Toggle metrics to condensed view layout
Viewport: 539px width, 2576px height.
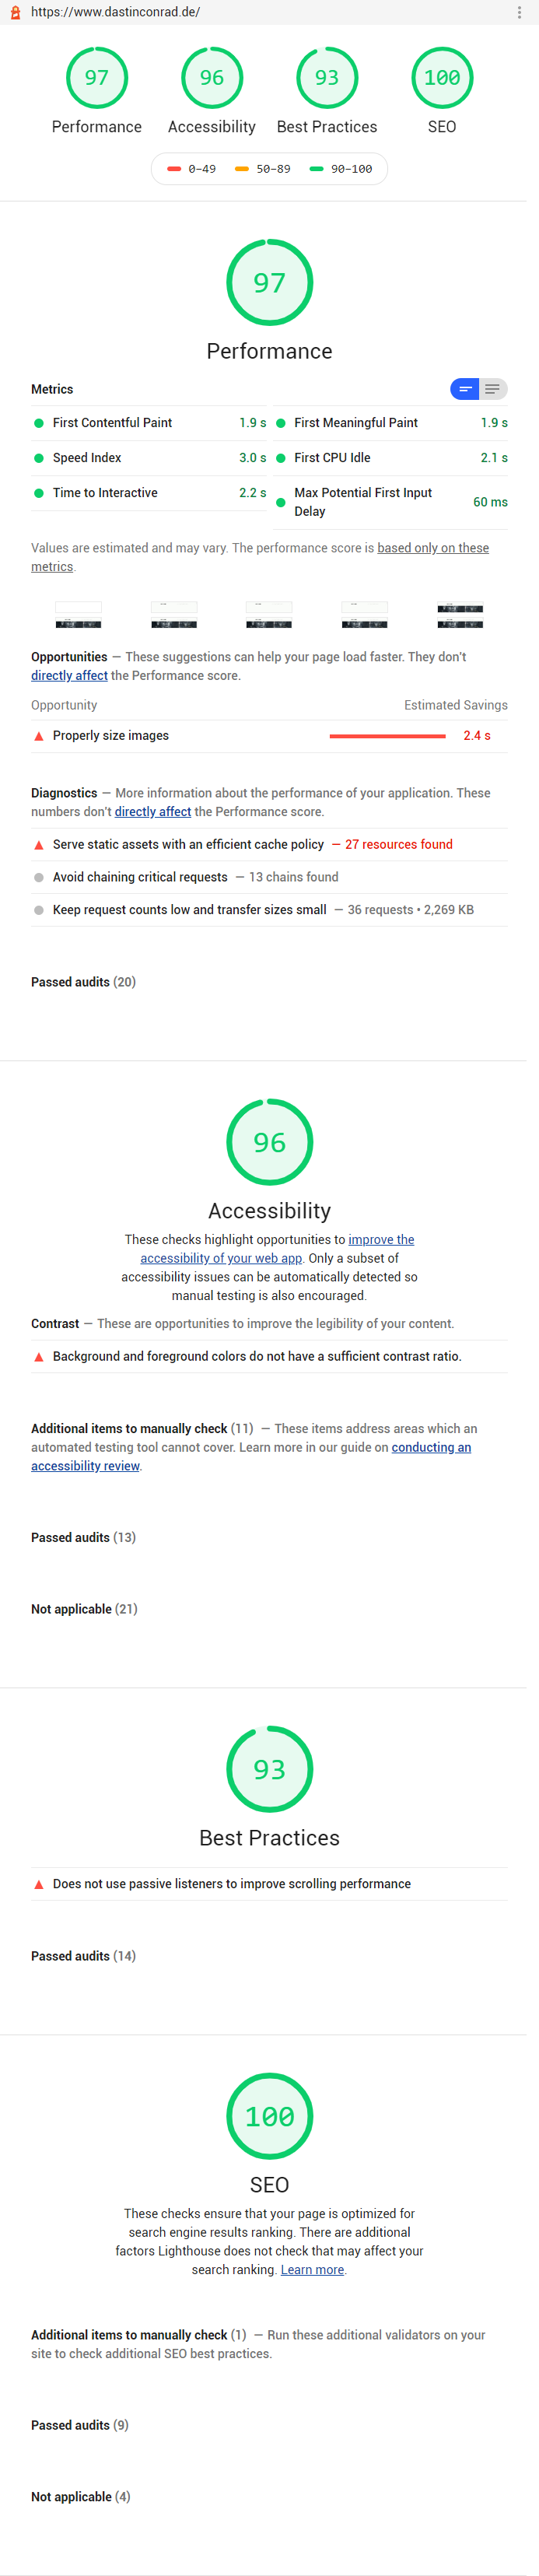click(x=466, y=389)
